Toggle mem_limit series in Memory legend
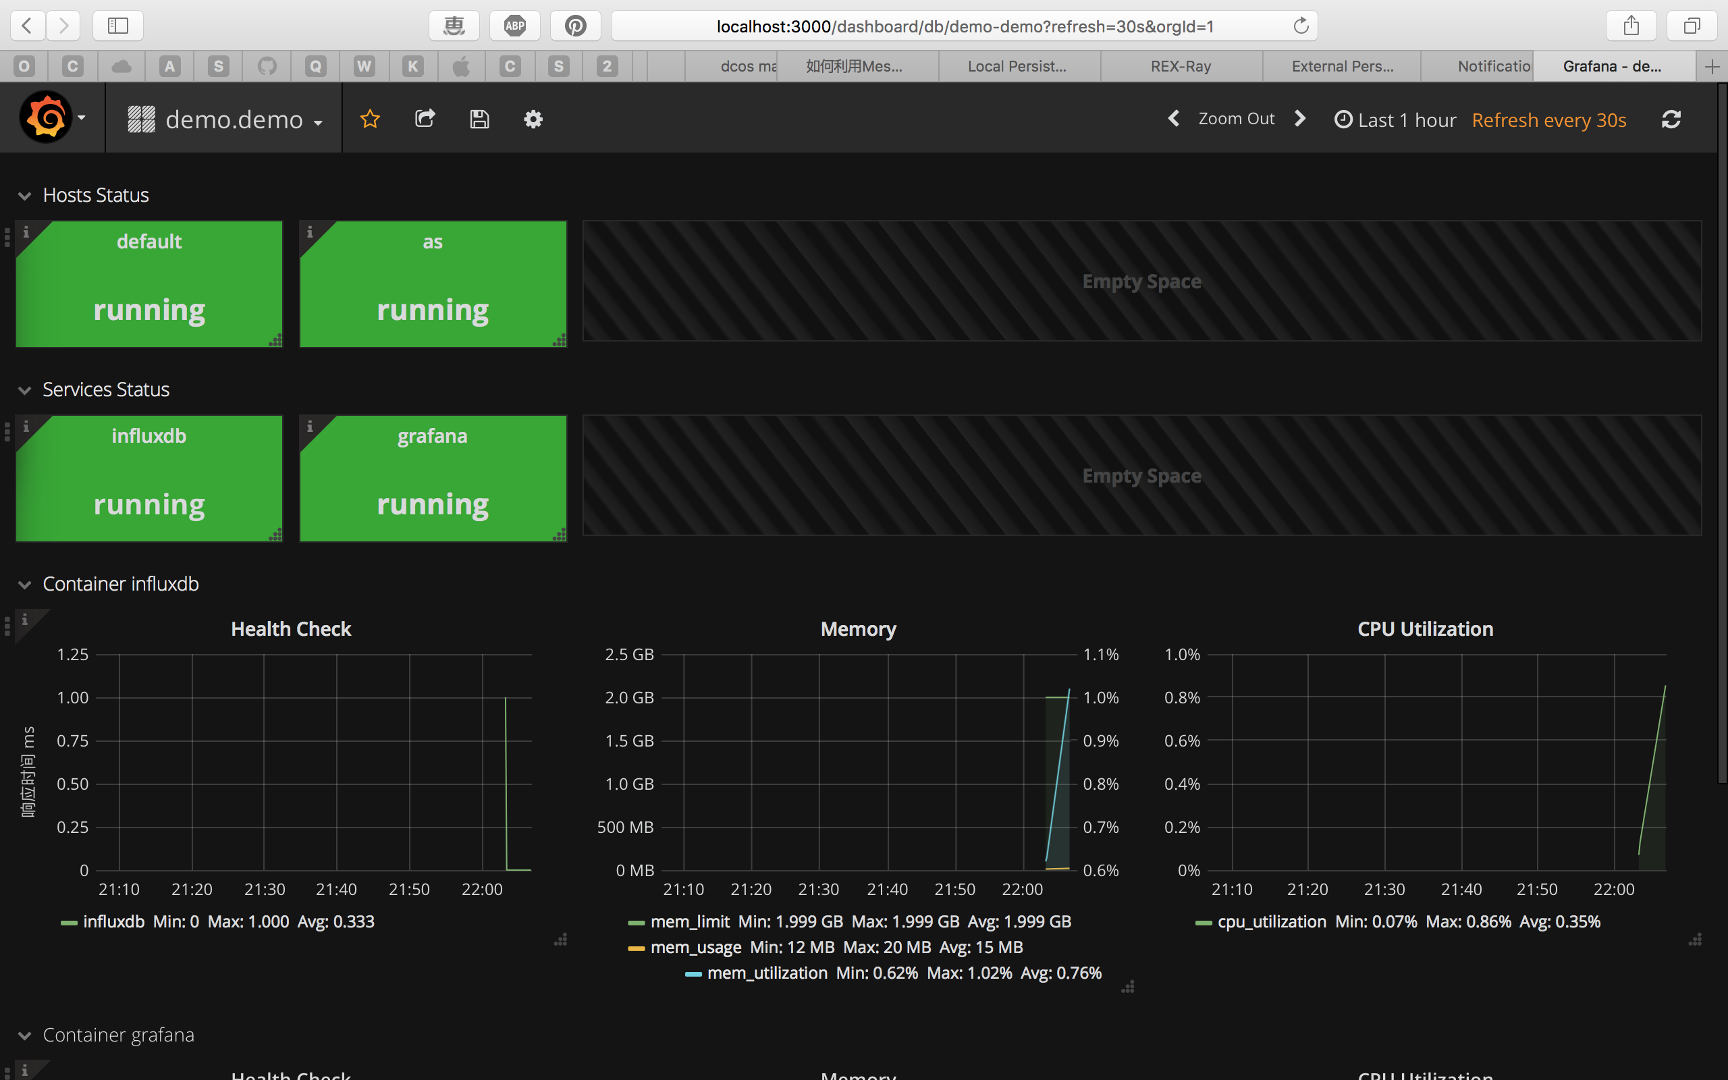 tap(690, 921)
